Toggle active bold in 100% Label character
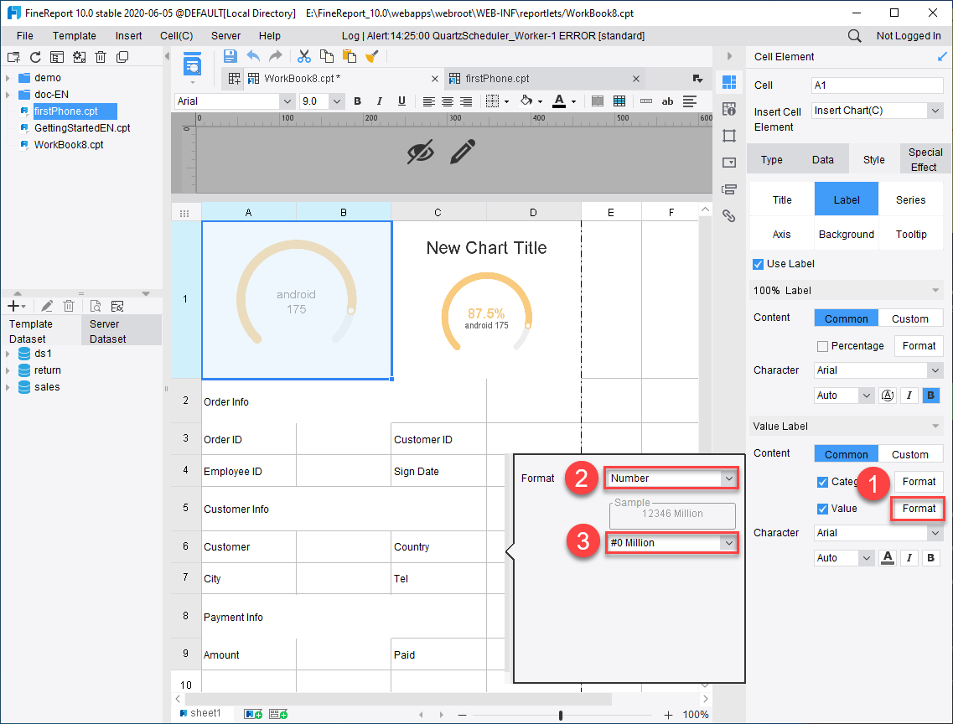The width and height of the screenshot is (953, 724). 930,396
